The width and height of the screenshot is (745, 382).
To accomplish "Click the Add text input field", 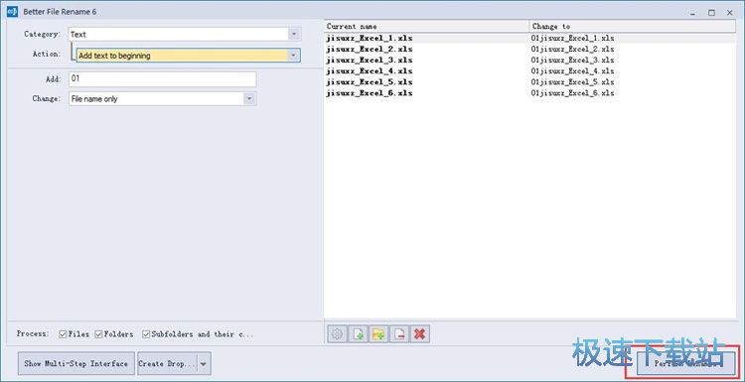I will click(x=163, y=79).
